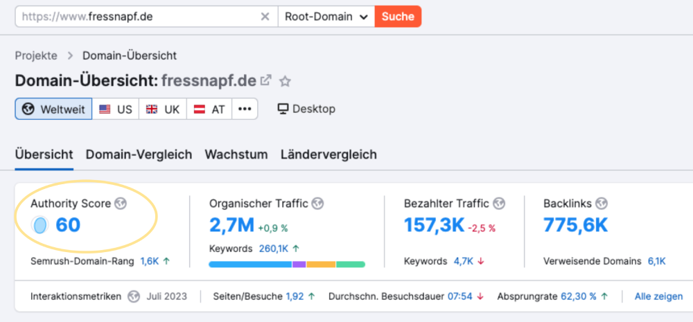Select Weltweit database

click(53, 109)
